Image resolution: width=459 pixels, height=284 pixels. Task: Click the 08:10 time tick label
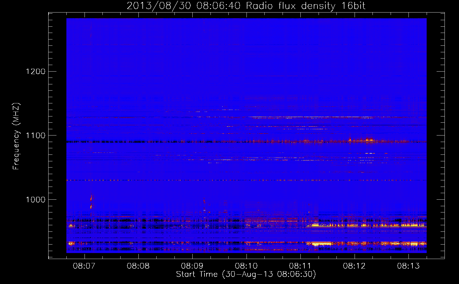coord(246,266)
